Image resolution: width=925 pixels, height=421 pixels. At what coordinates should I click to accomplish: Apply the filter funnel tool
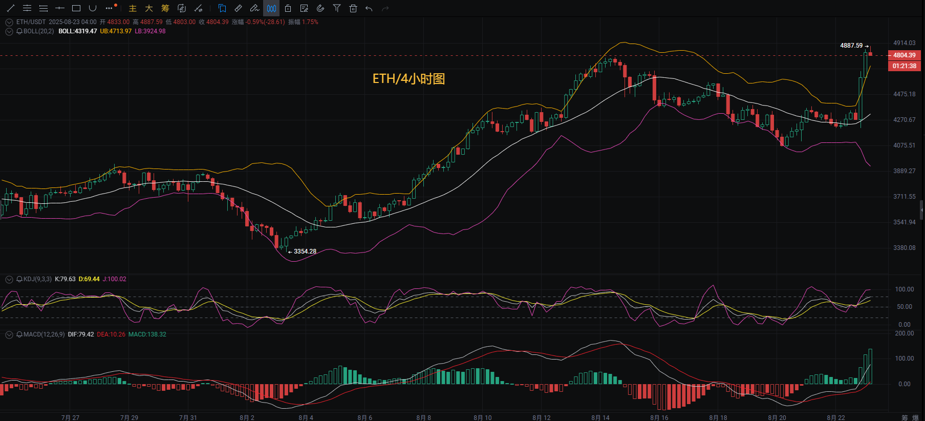[x=337, y=8]
